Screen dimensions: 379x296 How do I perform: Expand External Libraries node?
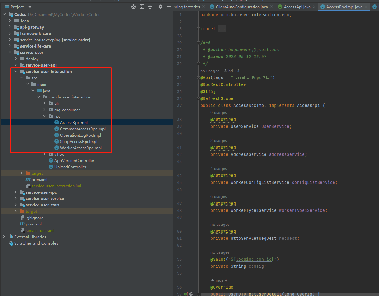pos(4,237)
